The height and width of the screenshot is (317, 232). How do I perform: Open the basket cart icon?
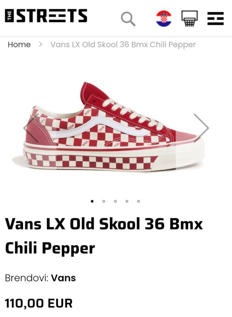click(189, 18)
